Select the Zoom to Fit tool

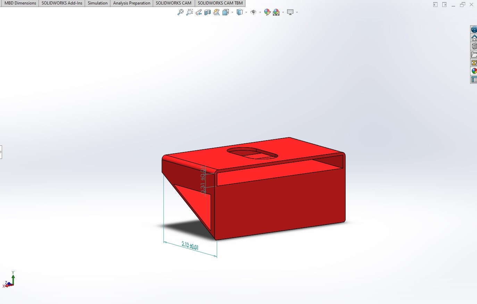(x=181, y=12)
